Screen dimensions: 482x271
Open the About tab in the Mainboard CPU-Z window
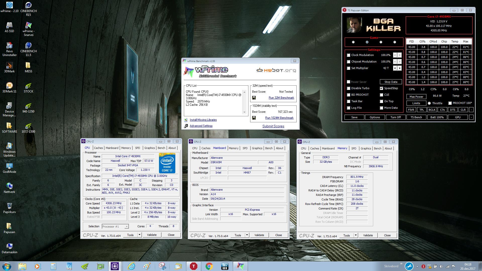tap(280, 148)
